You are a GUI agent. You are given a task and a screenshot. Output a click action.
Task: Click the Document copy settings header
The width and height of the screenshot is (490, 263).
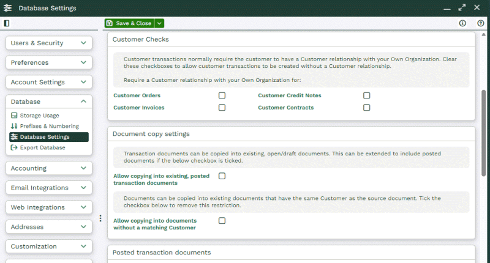(151, 134)
